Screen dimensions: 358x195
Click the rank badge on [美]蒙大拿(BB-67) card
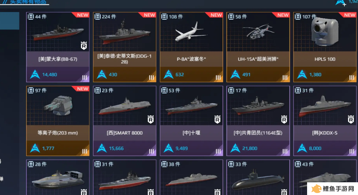[84, 46]
